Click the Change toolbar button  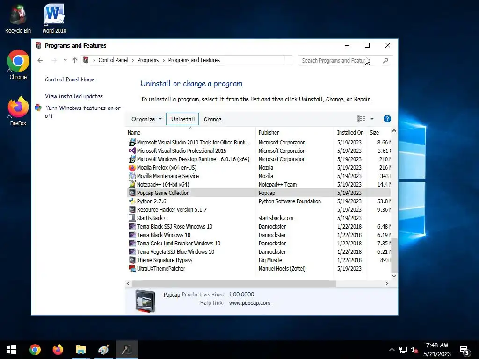[x=213, y=119]
